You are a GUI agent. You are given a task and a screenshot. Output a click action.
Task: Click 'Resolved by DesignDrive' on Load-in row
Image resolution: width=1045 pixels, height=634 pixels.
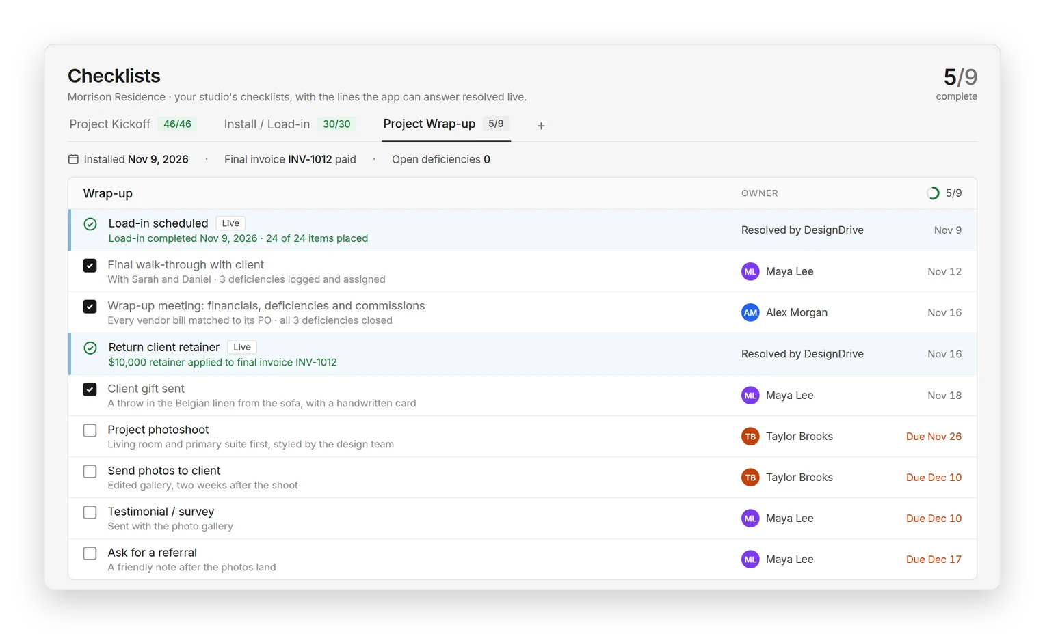point(802,230)
